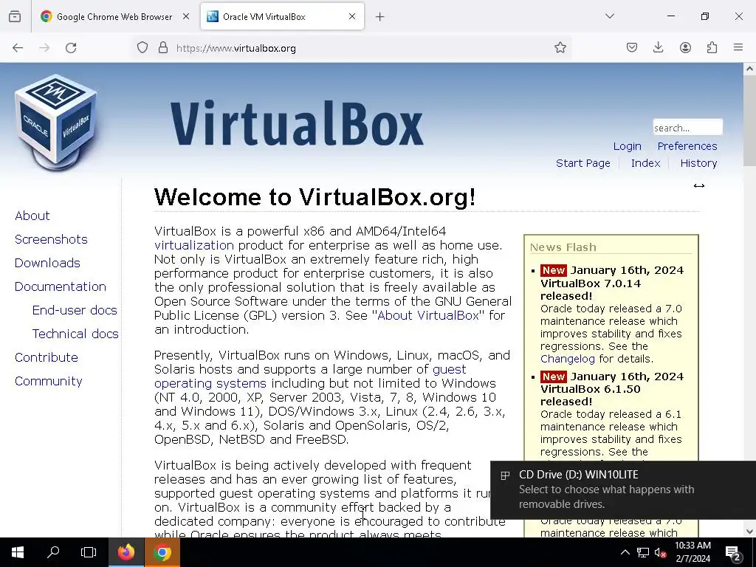Open the Screenshots sidebar link
Screen dimensions: 756x567
pyautogui.click(x=51, y=239)
